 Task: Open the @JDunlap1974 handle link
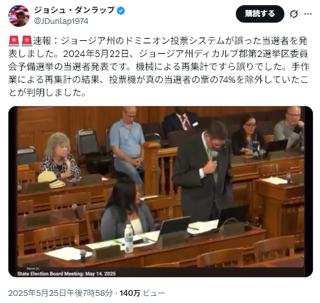coord(61,21)
